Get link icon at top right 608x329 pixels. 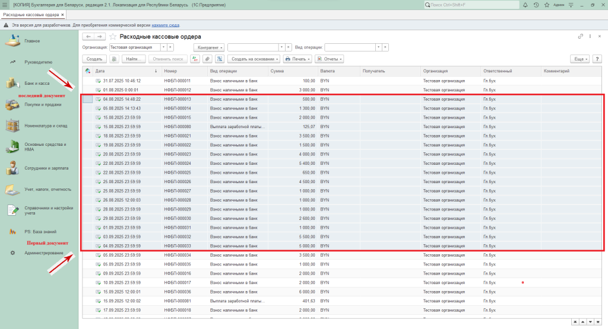pyautogui.click(x=580, y=37)
